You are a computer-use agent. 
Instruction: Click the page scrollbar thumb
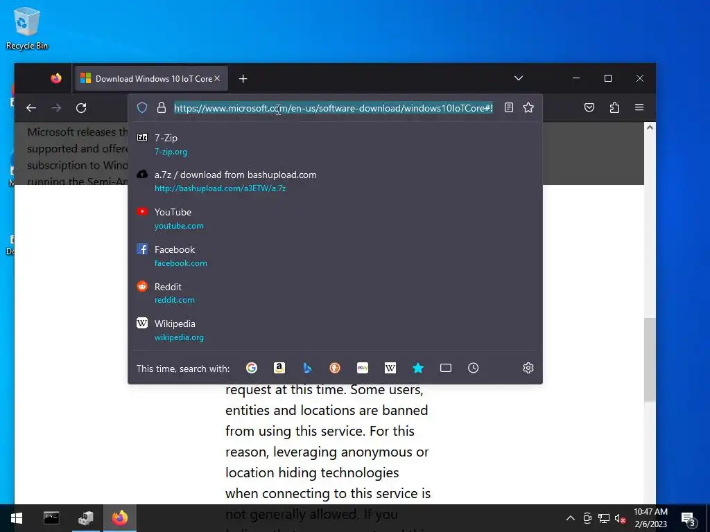[x=650, y=360]
